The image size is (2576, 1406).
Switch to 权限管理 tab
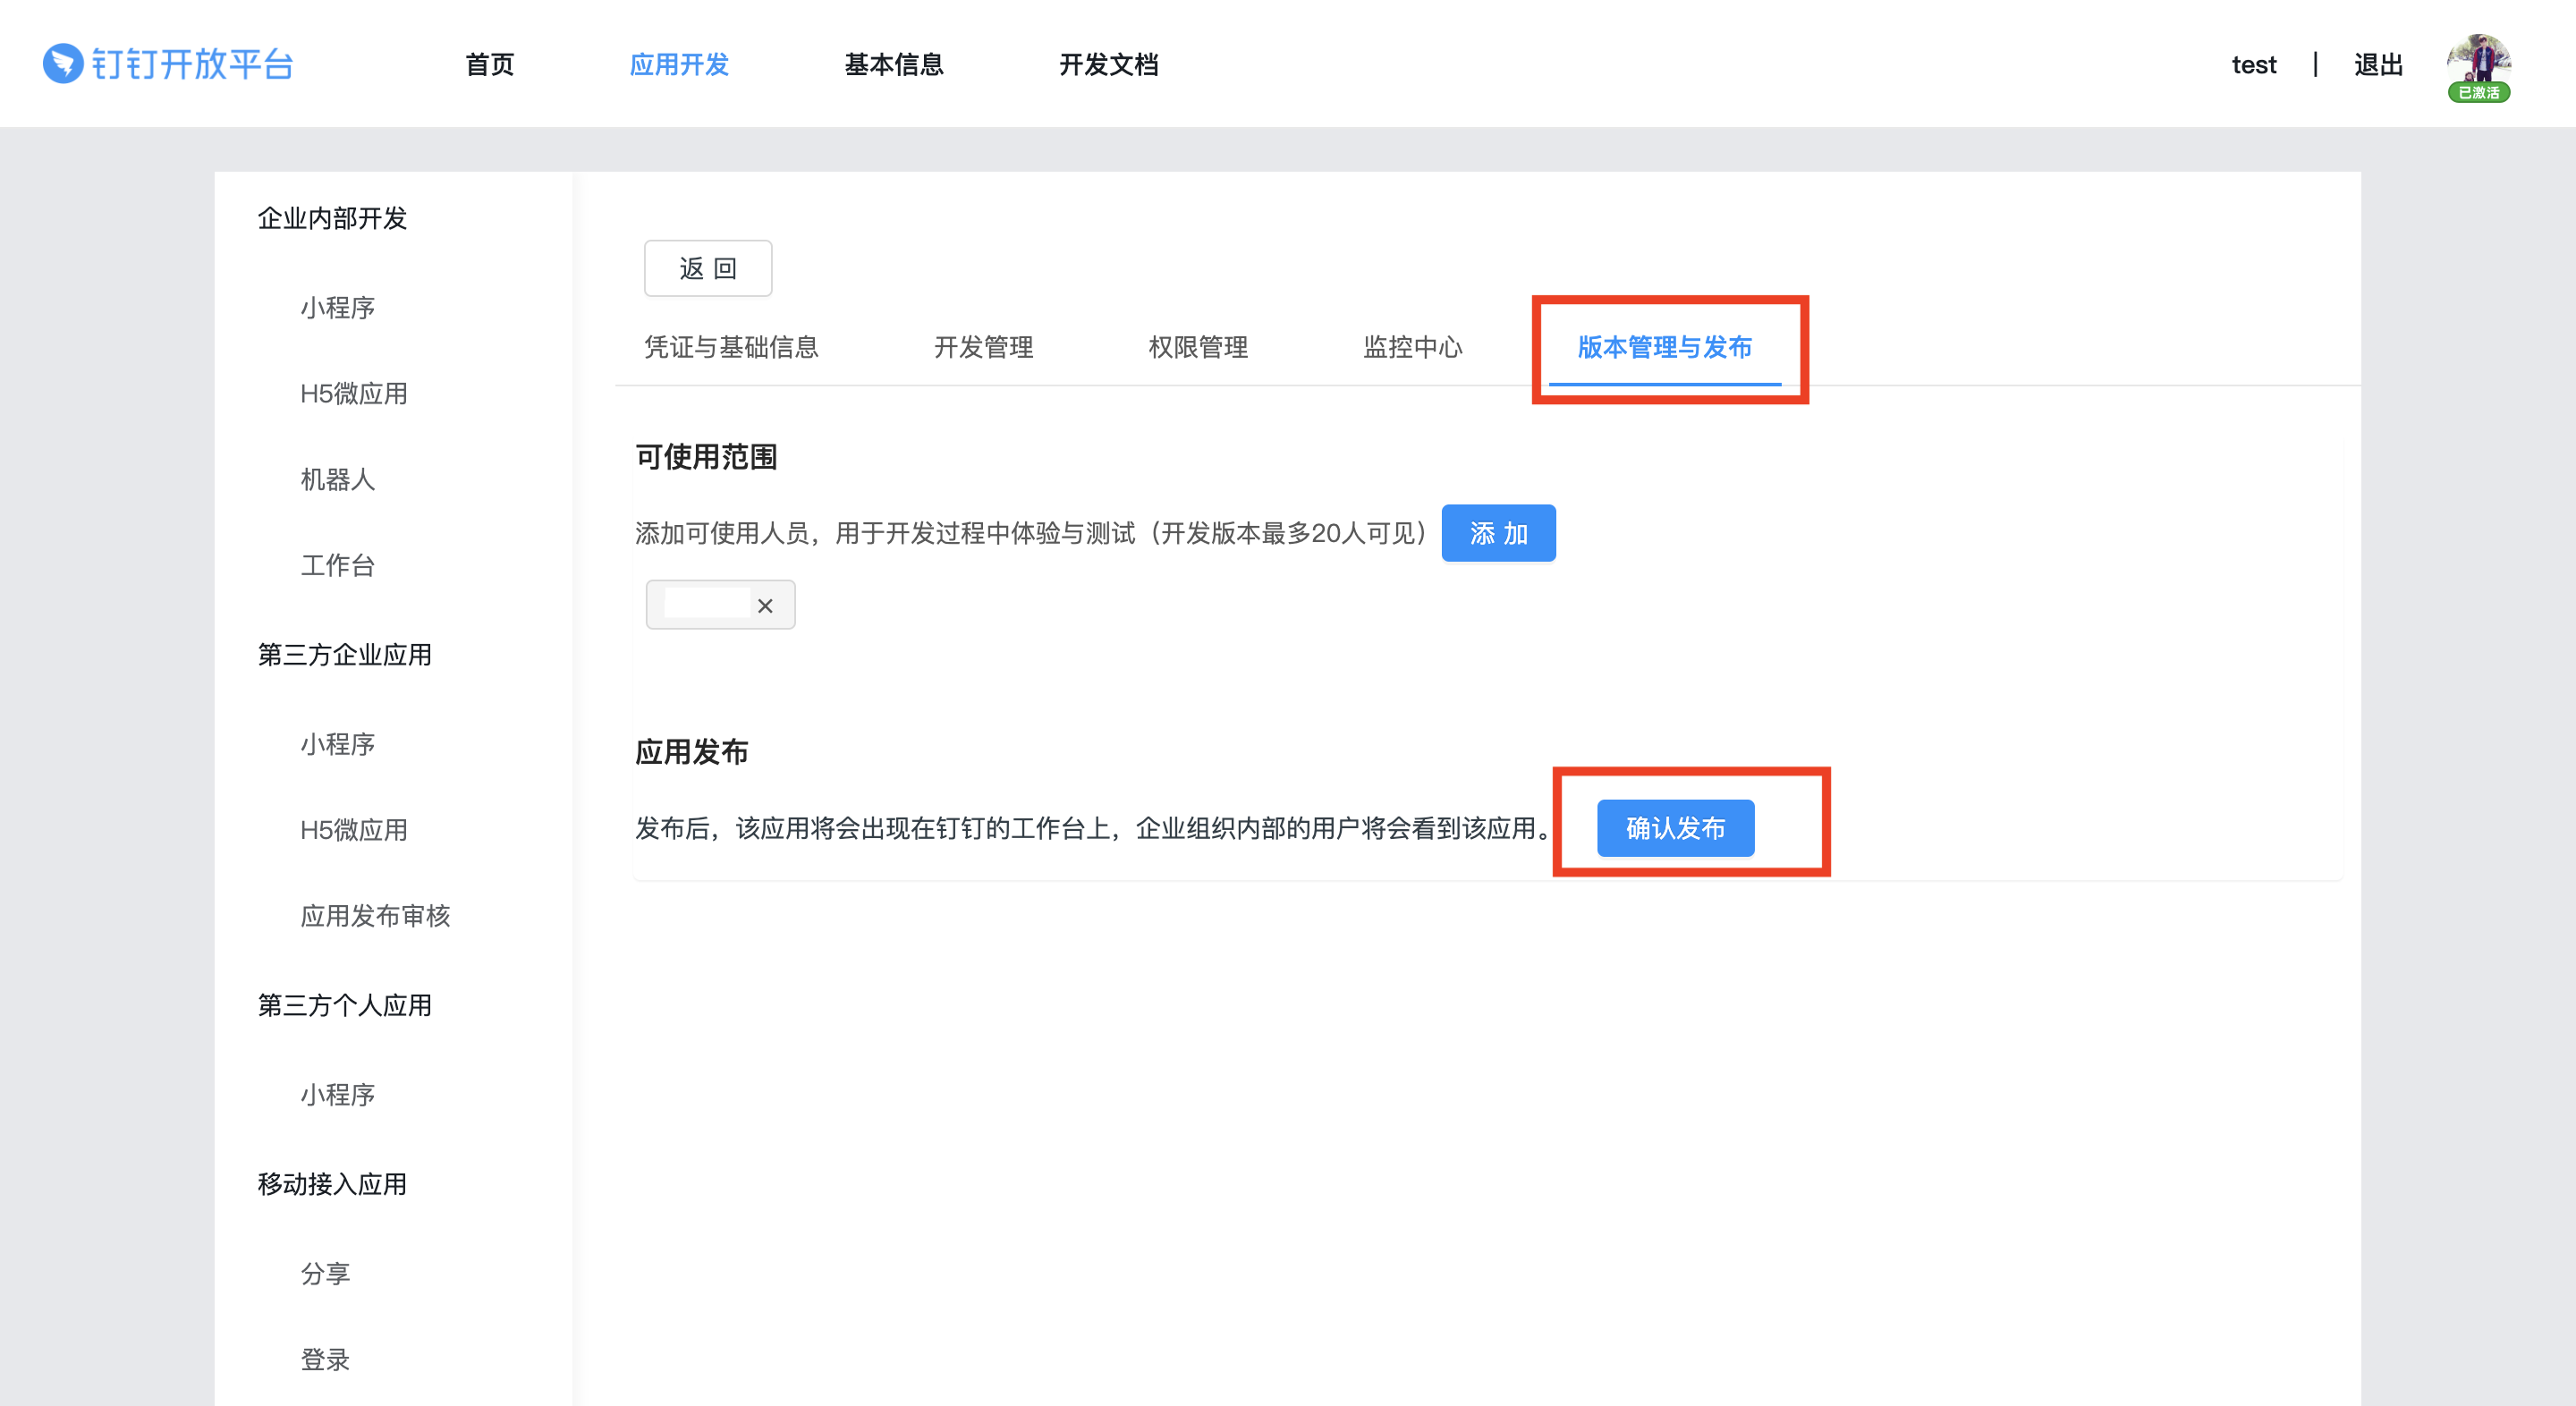tap(1198, 347)
